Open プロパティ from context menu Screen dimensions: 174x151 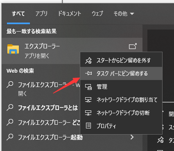tap(121, 126)
